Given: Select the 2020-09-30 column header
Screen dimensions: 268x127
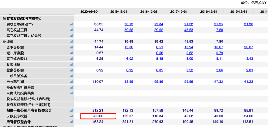Looking at the screenshot, I should tap(89, 11).
